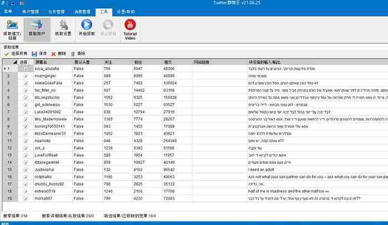388x225 pixels.
Task: Switch to the active tools tab
Action: [104, 12]
